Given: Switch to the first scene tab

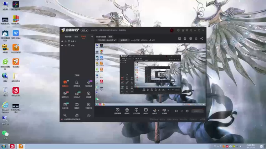Looking at the screenshot, I should pyautogui.click(x=68, y=37).
